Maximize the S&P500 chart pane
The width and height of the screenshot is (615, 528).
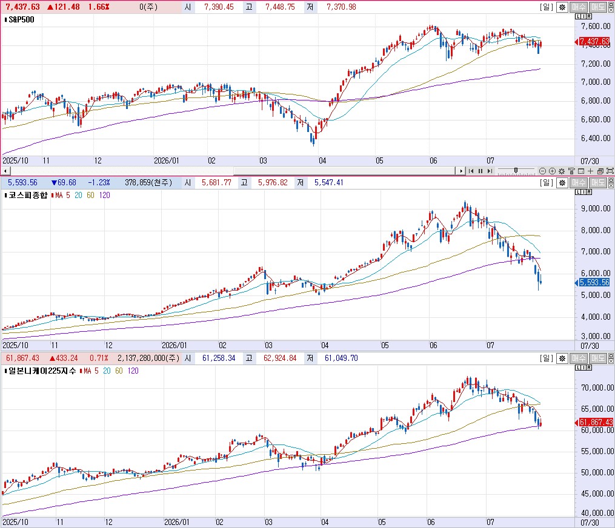pos(611,4)
